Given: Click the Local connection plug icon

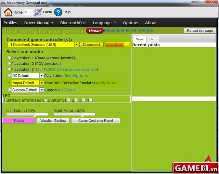Looking at the screenshot, I should [38, 12].
